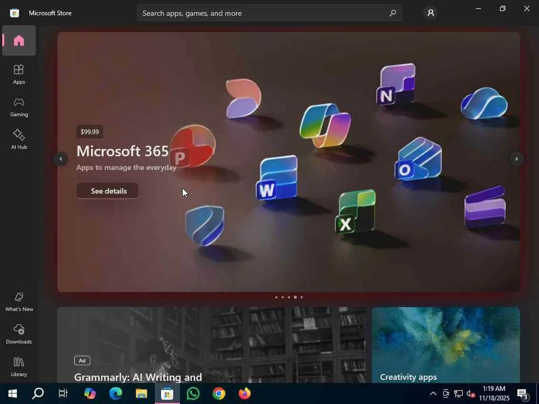Image resolution: width=539 pixels, height=404 pixels.
Task: Open the Creativity apps card
Action: tap(446, 345)
